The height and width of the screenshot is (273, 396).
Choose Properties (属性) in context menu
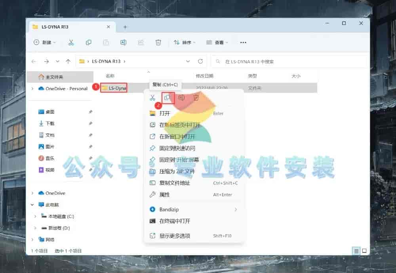coord(194,195)
